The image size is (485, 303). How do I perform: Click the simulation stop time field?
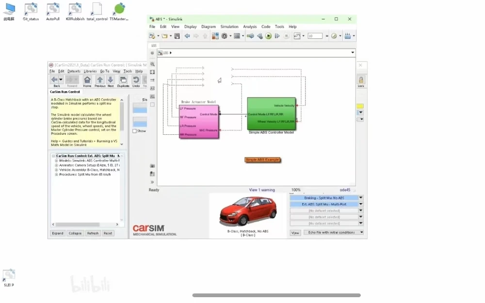pos(315,36)
